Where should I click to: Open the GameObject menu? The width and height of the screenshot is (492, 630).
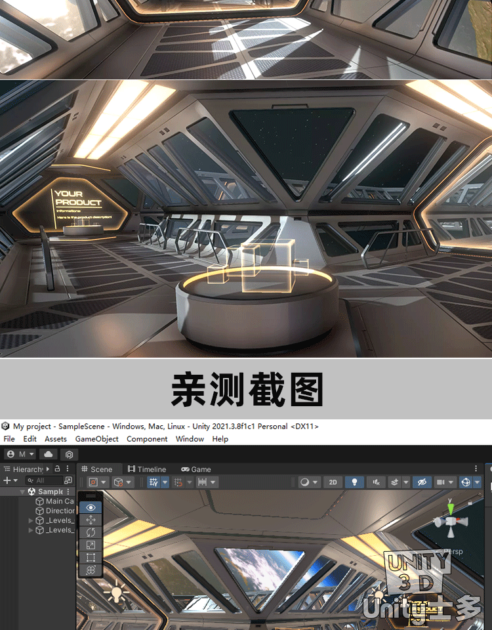coord(97,439)
